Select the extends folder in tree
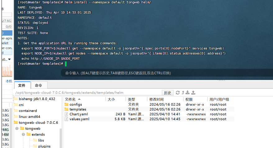This screenshot has height=148, width=273. [x=38, y=134]
